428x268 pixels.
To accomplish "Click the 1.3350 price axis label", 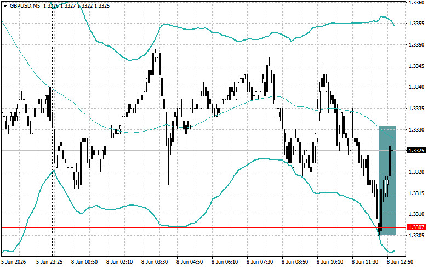I will (416, 45).
